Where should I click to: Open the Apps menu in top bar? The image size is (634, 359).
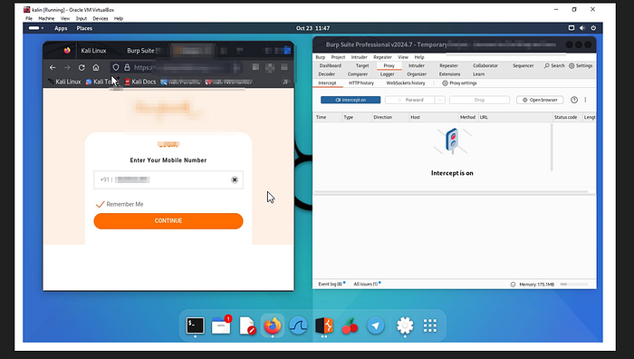(x=61, y=28)
